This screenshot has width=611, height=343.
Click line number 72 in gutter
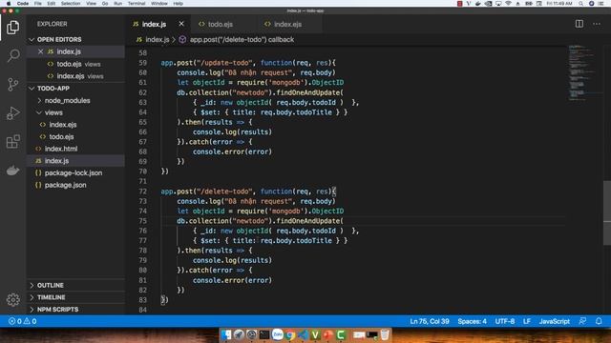pyautogui.click(x=142, y=192)
